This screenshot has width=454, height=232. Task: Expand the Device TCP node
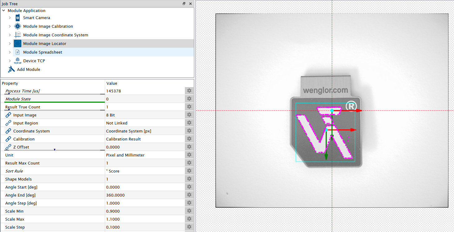tap(10, 61)
